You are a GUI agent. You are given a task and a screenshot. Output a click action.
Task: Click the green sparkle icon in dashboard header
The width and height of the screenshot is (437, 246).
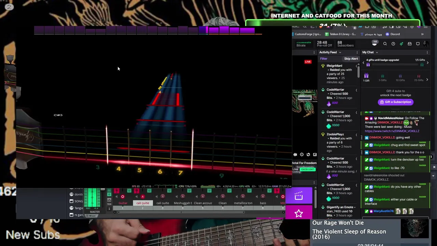[x=401, y=44]
